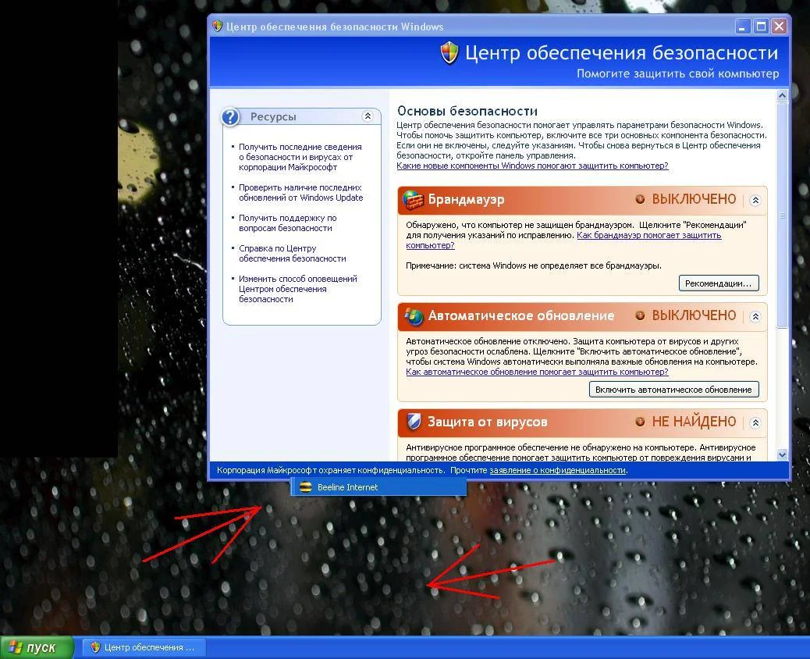This screenshot has width=810, height=659.
Task: Click the Помогите защитить свой компьютер subtitle
Action: click(678, 73)
